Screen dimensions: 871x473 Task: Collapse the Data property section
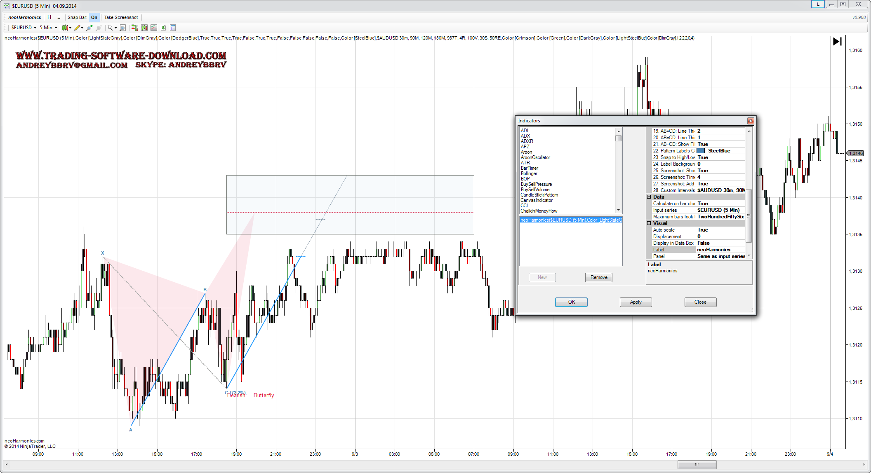[x=649, y=197]
